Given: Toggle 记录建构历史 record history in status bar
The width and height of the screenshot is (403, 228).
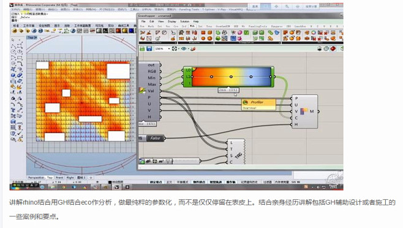Looking at the screenshot, I should [x=249, y=182].
